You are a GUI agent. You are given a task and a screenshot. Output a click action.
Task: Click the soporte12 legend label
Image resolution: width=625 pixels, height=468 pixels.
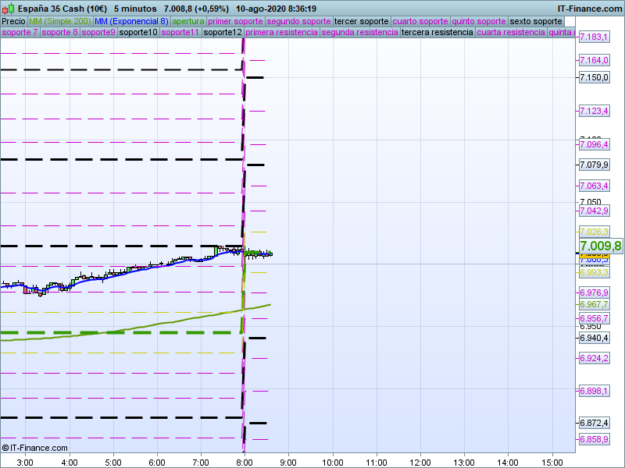(222, 33)
